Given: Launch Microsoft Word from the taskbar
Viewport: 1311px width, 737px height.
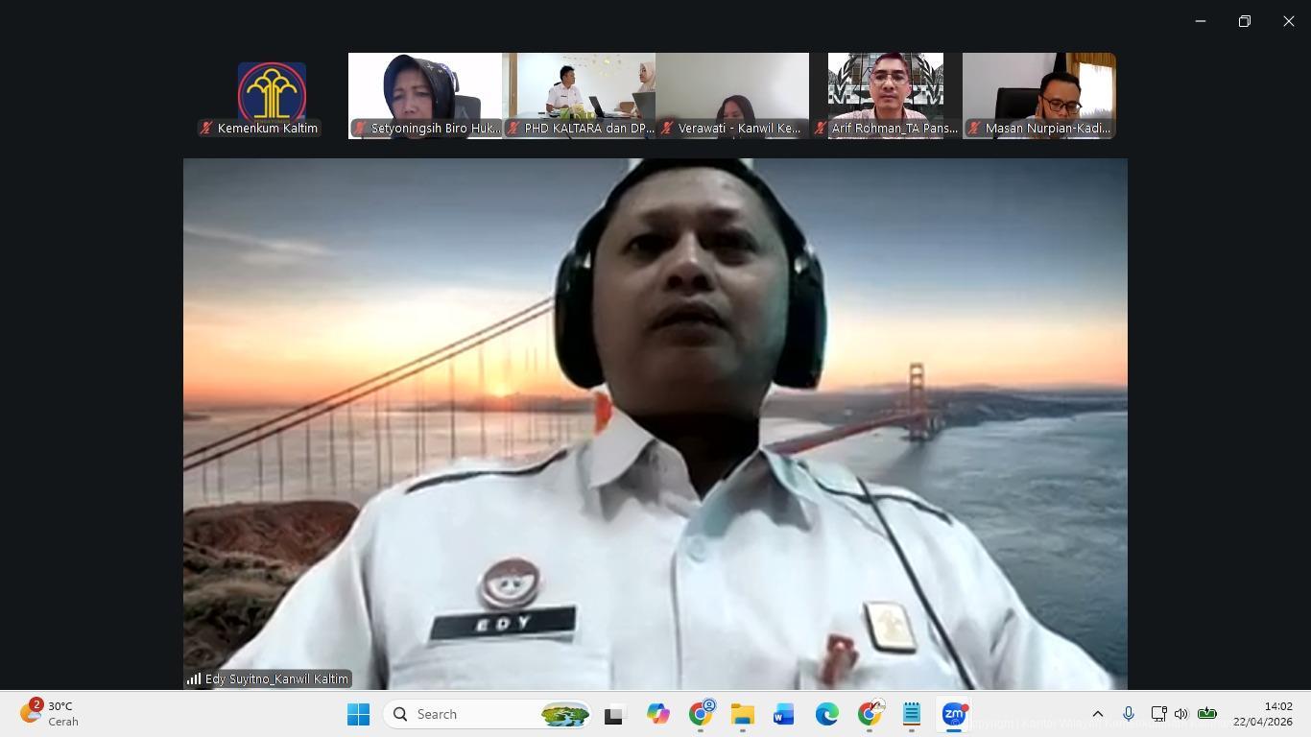Looking at the screenshot, I should pos(784,714).
